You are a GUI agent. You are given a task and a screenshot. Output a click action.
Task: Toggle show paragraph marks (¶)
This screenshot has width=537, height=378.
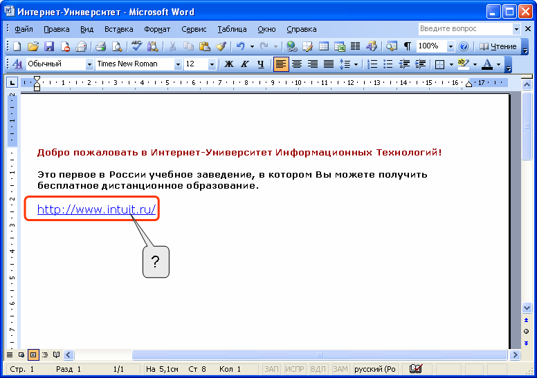407,46
